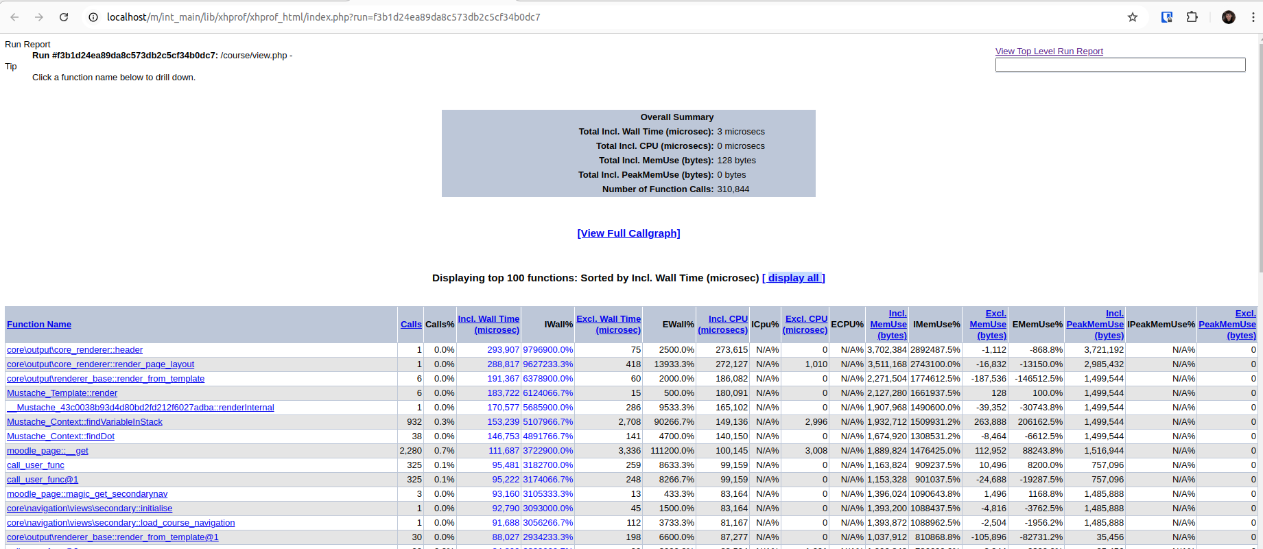
Task: Open the View Full Callgraph link
Action: pyautogui.click(x=629, y=233)
